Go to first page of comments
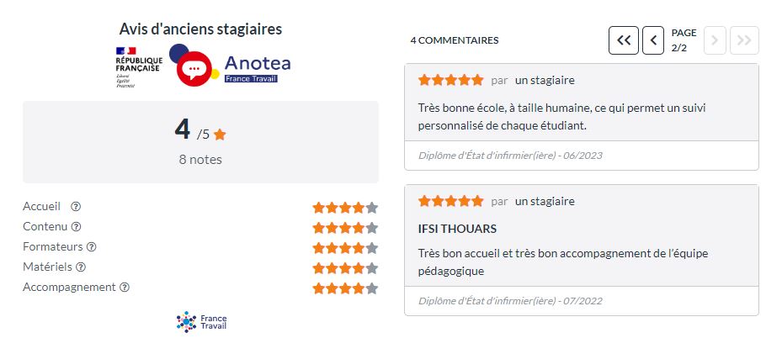The image size is (782, 338). [x=624, y=40]
